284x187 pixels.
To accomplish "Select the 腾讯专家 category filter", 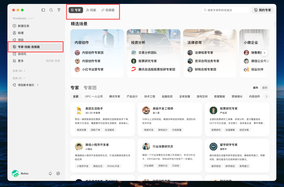I will (x=115, y=97).
